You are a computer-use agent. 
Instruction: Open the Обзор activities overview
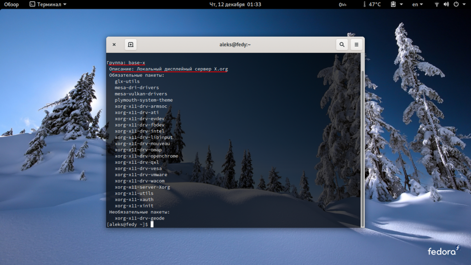coord(11,5)
